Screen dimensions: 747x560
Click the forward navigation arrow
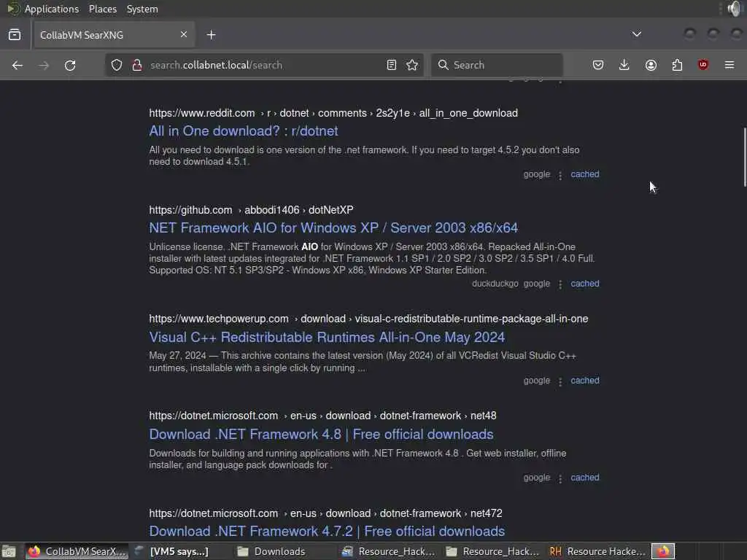pyautogui.click(x=43, y=65)
